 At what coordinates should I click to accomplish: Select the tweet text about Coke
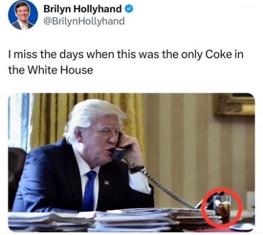pyautogui.click(x=126, y=63)
